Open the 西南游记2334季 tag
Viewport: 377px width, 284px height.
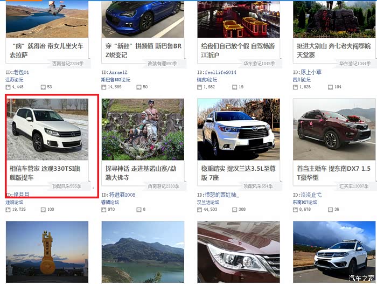(x=68, y=64)
